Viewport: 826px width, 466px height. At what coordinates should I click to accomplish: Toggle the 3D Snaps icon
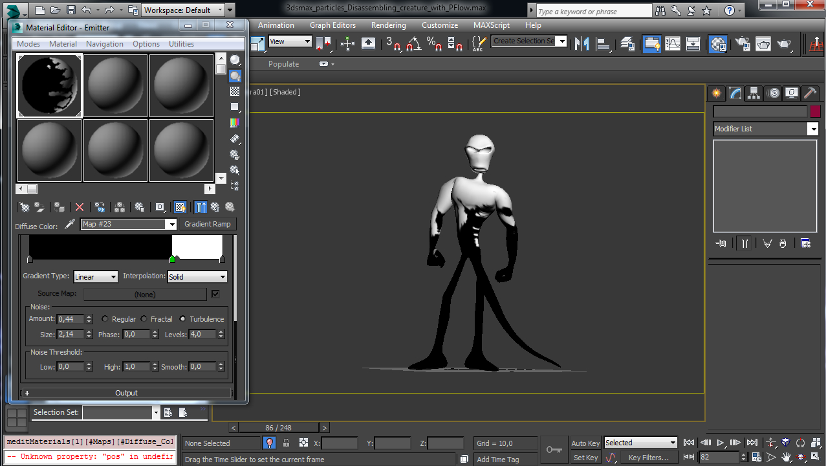(393, 43)
